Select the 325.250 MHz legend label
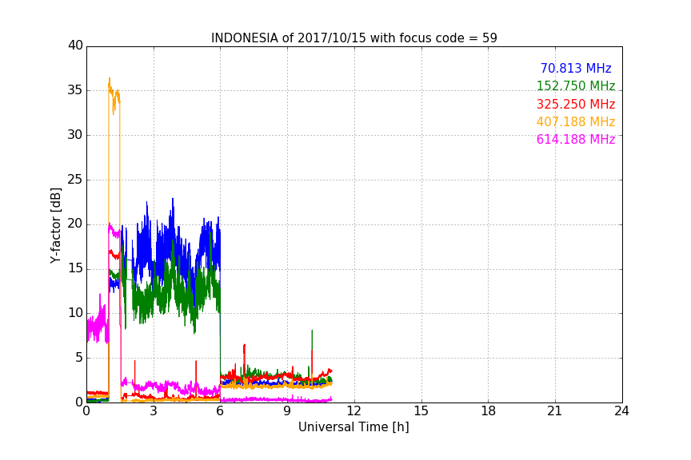This screenshot has width=691, height=460. click(x=576, y=104)
